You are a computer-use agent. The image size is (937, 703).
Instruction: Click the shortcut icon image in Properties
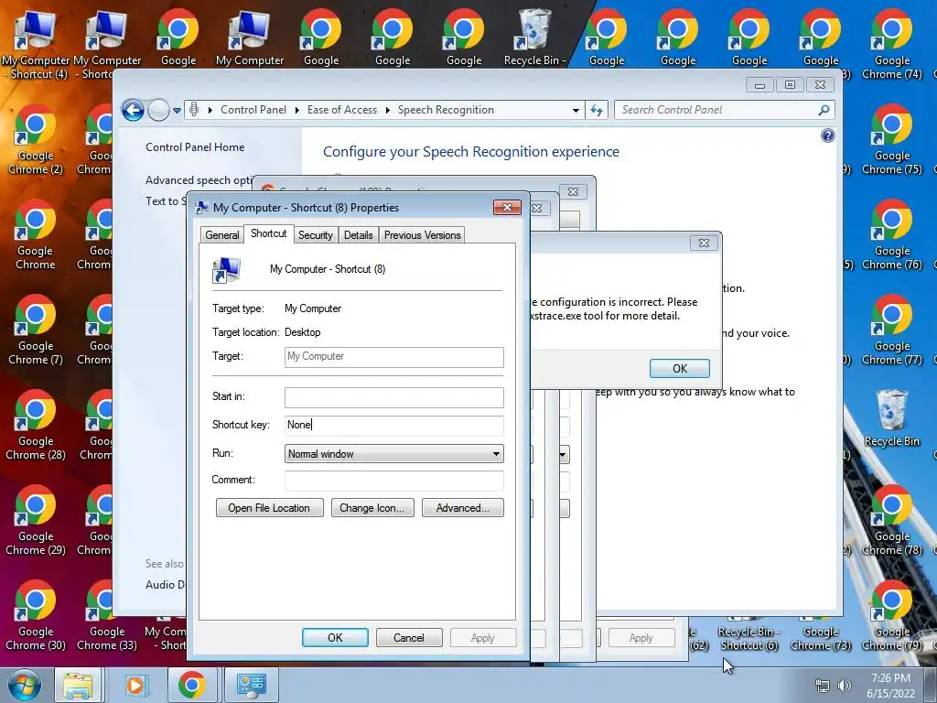[x=227, y=270]
